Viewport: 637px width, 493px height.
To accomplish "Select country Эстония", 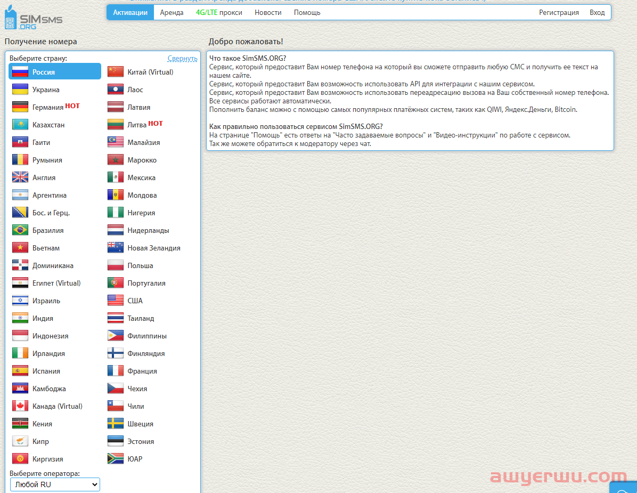I will click(141, 441).
